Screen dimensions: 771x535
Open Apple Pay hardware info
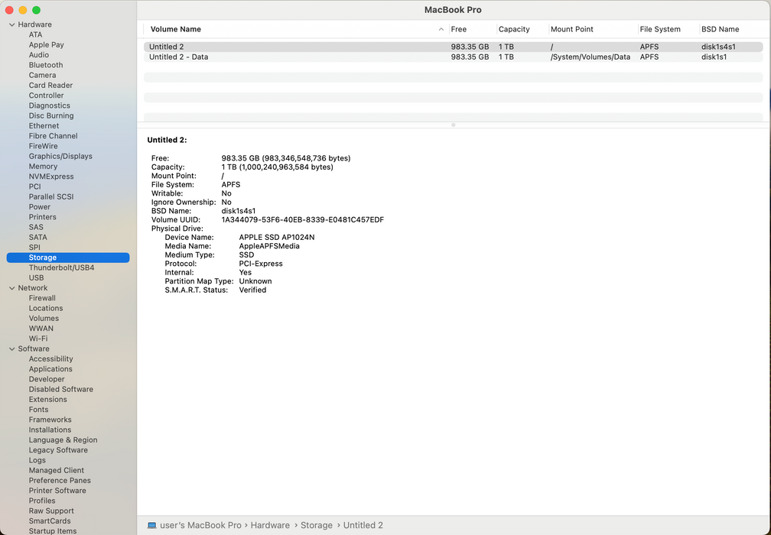click(x=46, y=44)
